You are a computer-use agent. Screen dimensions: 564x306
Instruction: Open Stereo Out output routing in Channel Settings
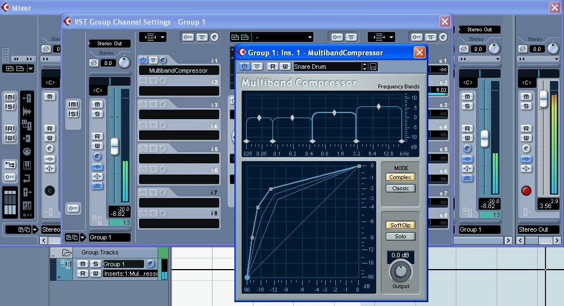(x=110, y=44)
